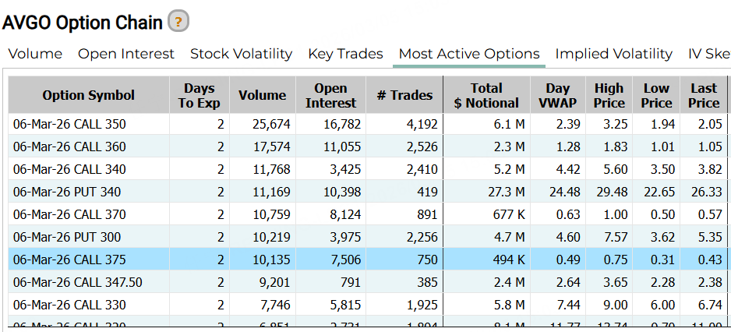The width and height of the screenshot is (731, 332).
Task: Click the Volume column header
Action: pos(262,95)
